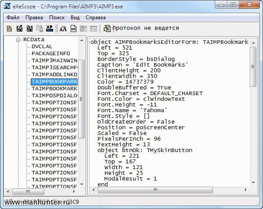Select the TAIMPADDLINKD resource
Screen dimensions: 263x209
[x=54, y=74]
